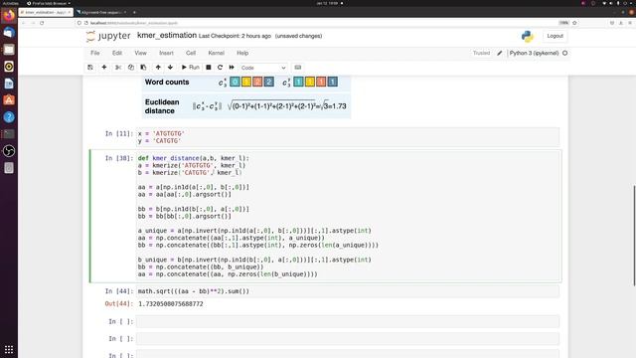Click the kernel idle circle indicator
Screen dimensions: 636x358
point(564,53)
